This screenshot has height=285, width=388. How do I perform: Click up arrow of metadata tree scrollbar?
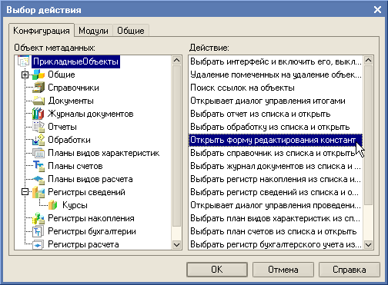point(176,61)
